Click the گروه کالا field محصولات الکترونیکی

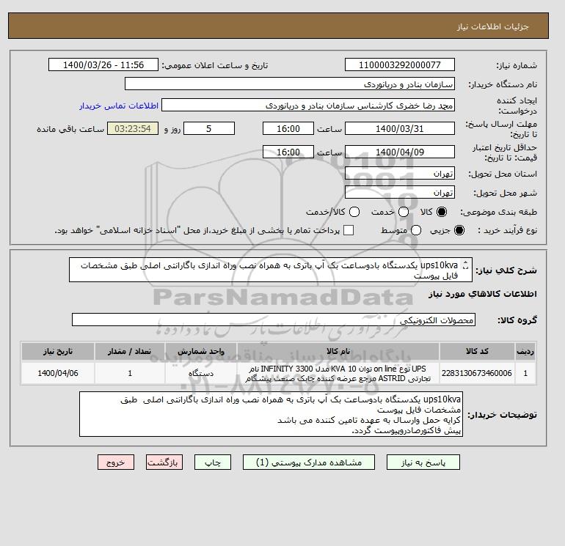coord(274,320)
